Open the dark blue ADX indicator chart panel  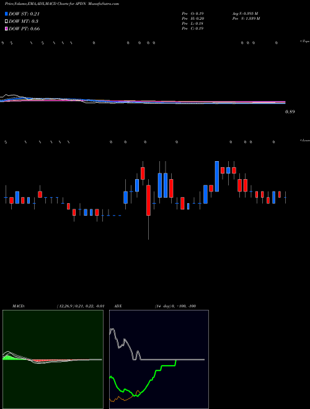pyautogui.click(x=159, y=359)
